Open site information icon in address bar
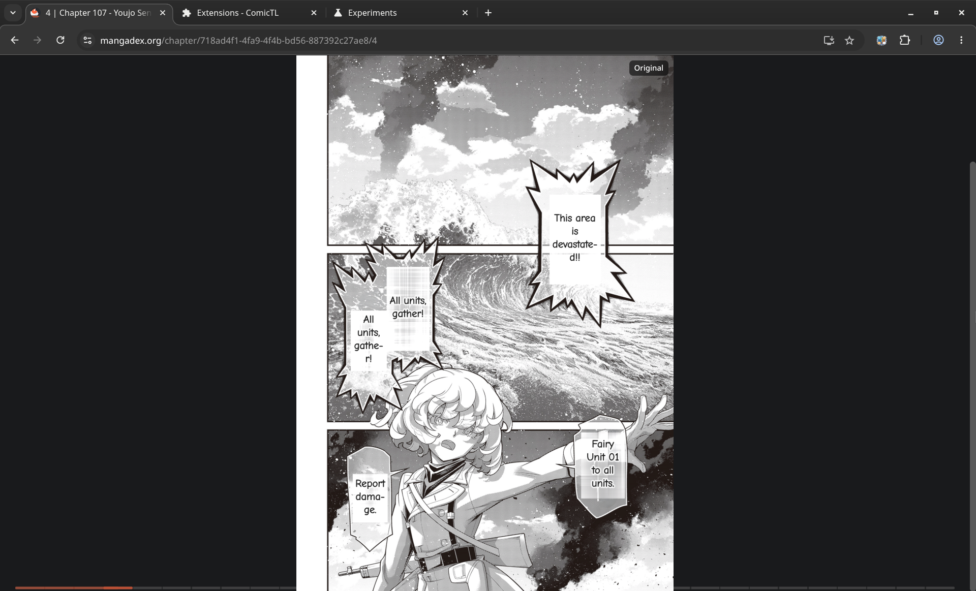The height and width of the screenshot is (591, 976). [87, 40]
